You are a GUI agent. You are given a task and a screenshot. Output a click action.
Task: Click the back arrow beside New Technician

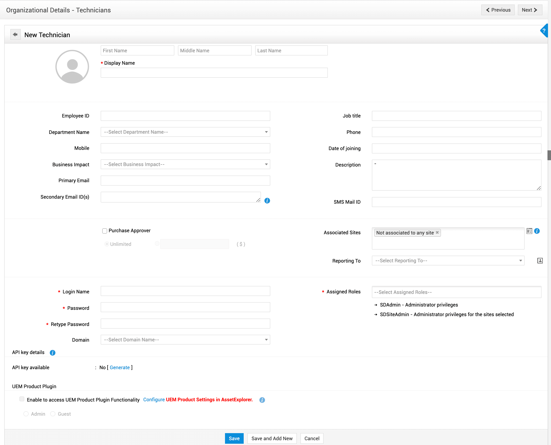pyautogui.click(x=15, y=34)
